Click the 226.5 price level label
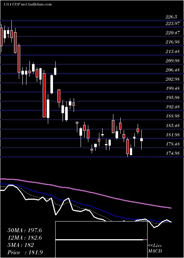Viewport: 184px width, 258px height. click(171, 17)
